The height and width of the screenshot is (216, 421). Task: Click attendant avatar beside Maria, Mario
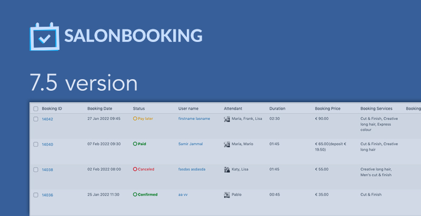[x=227, y=144]
